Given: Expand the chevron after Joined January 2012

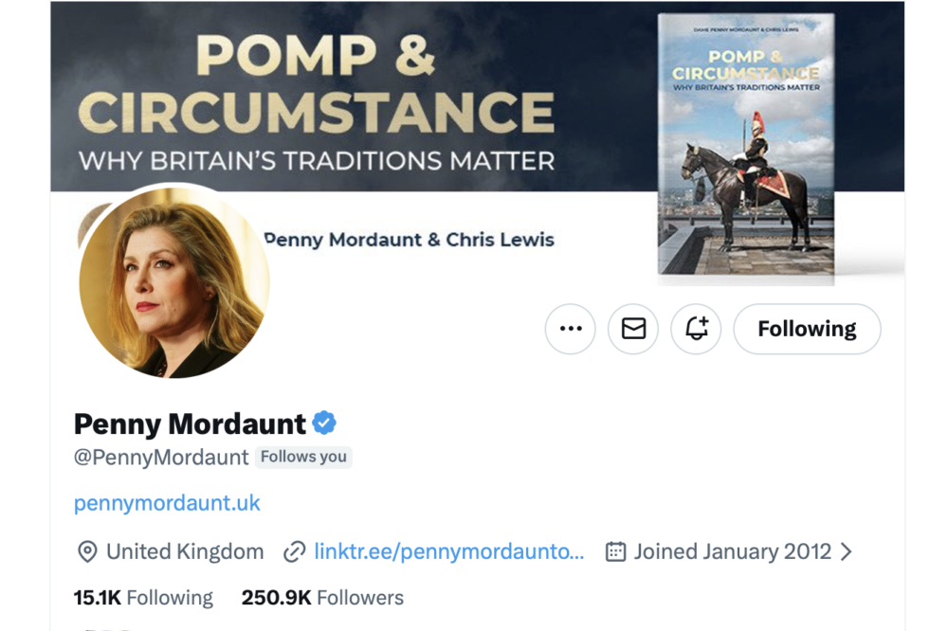Looking at the screenshot, I should pos(847,551).
